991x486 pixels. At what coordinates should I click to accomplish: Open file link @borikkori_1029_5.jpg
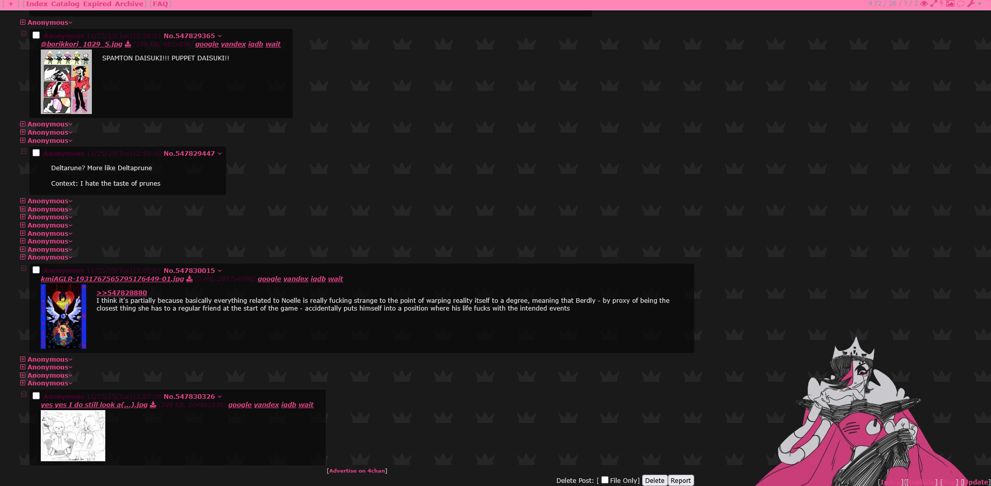pos(82,44)
